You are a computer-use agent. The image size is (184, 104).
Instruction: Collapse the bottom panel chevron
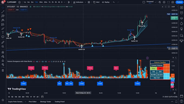(172, 102)
